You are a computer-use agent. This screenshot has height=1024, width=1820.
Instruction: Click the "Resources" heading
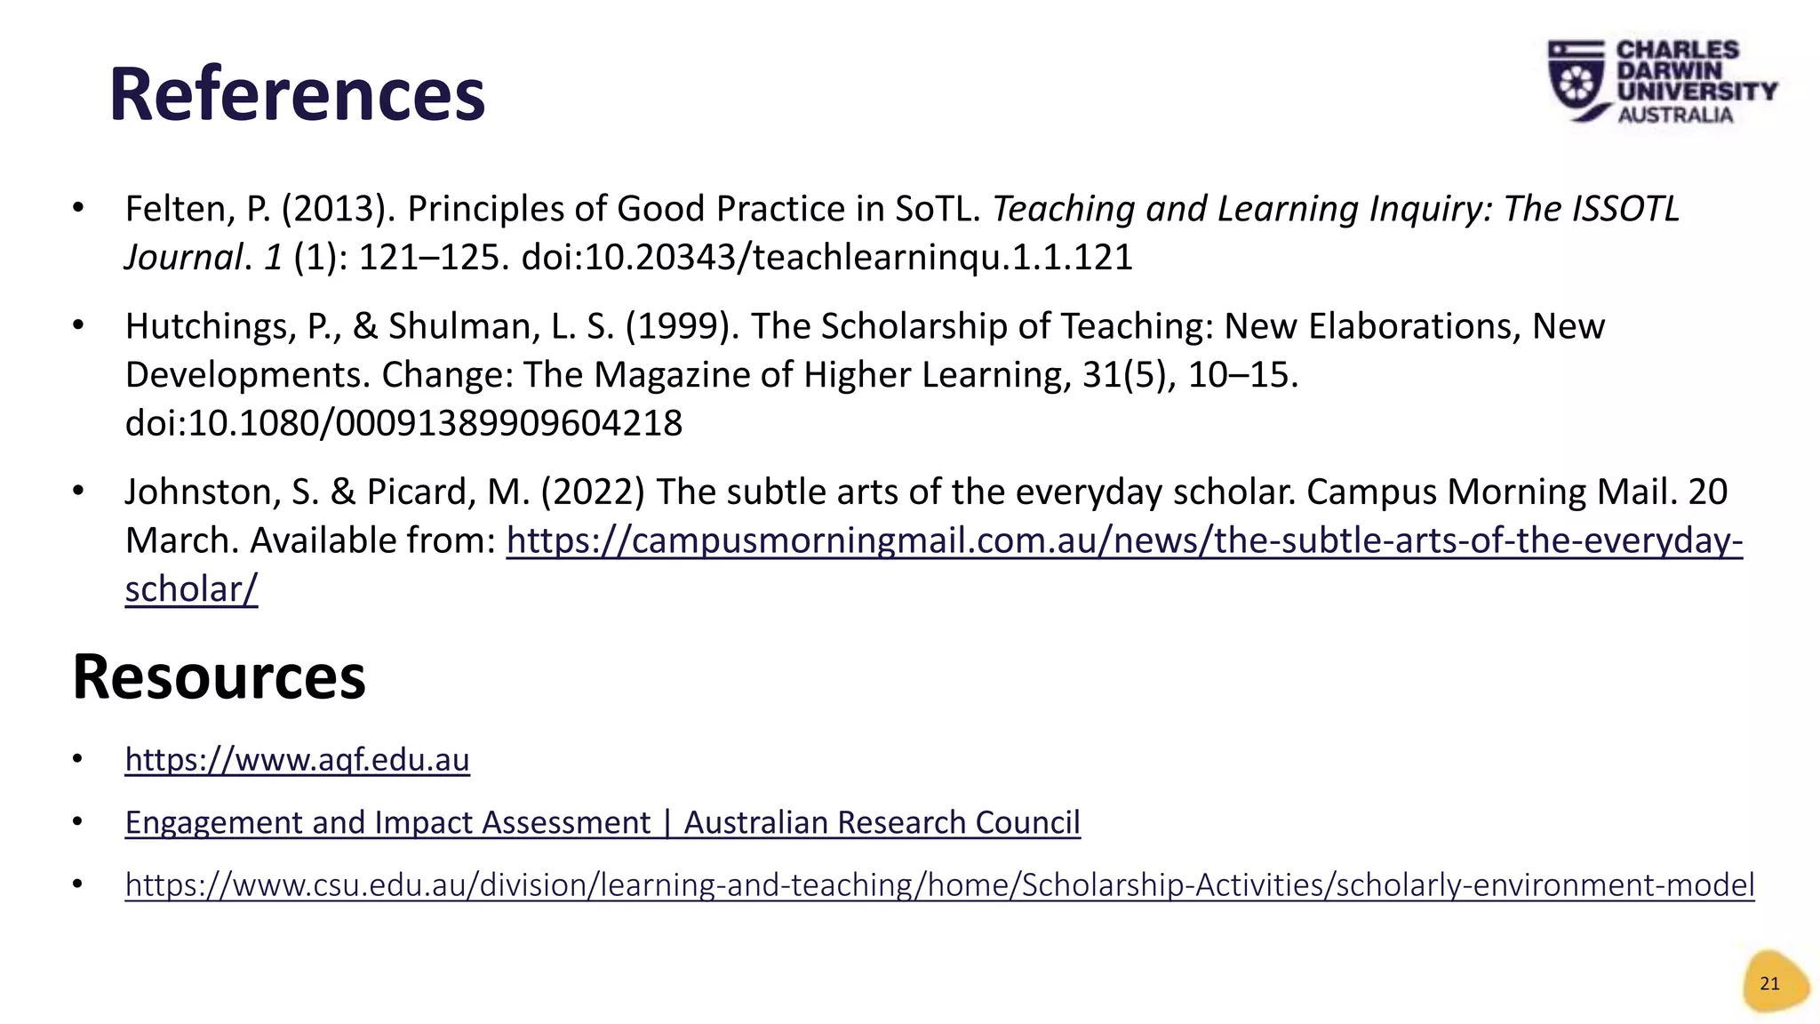tap(219, 677)
